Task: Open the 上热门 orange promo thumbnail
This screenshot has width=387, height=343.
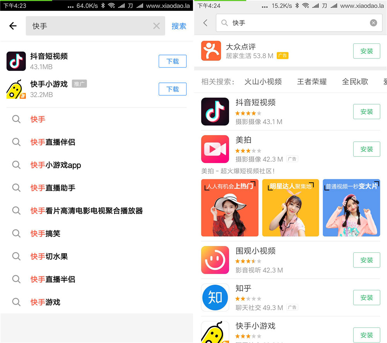Action: click(x=229, y=208)
